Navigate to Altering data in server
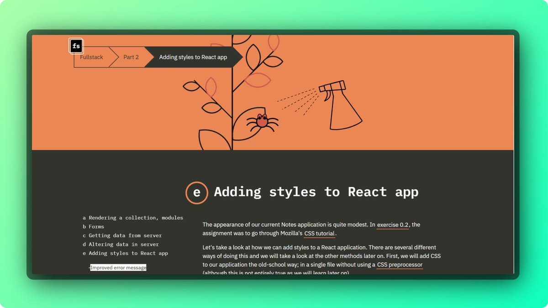548x308 pixels. 121,244
